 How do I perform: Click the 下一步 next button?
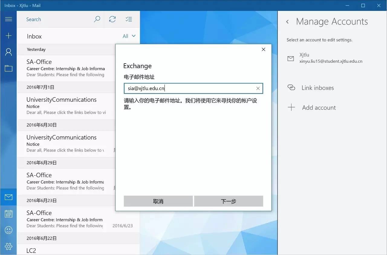tap(229, 201)
